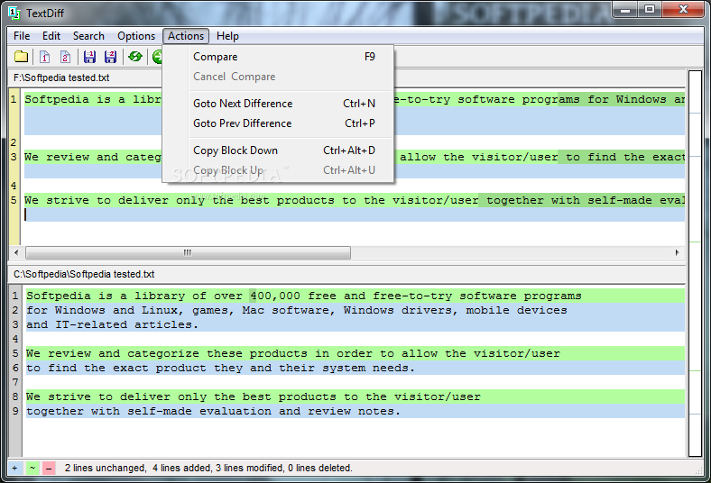711x483 pixels.
Task: Select Goto Prev Difference
Action: (278, 123)
